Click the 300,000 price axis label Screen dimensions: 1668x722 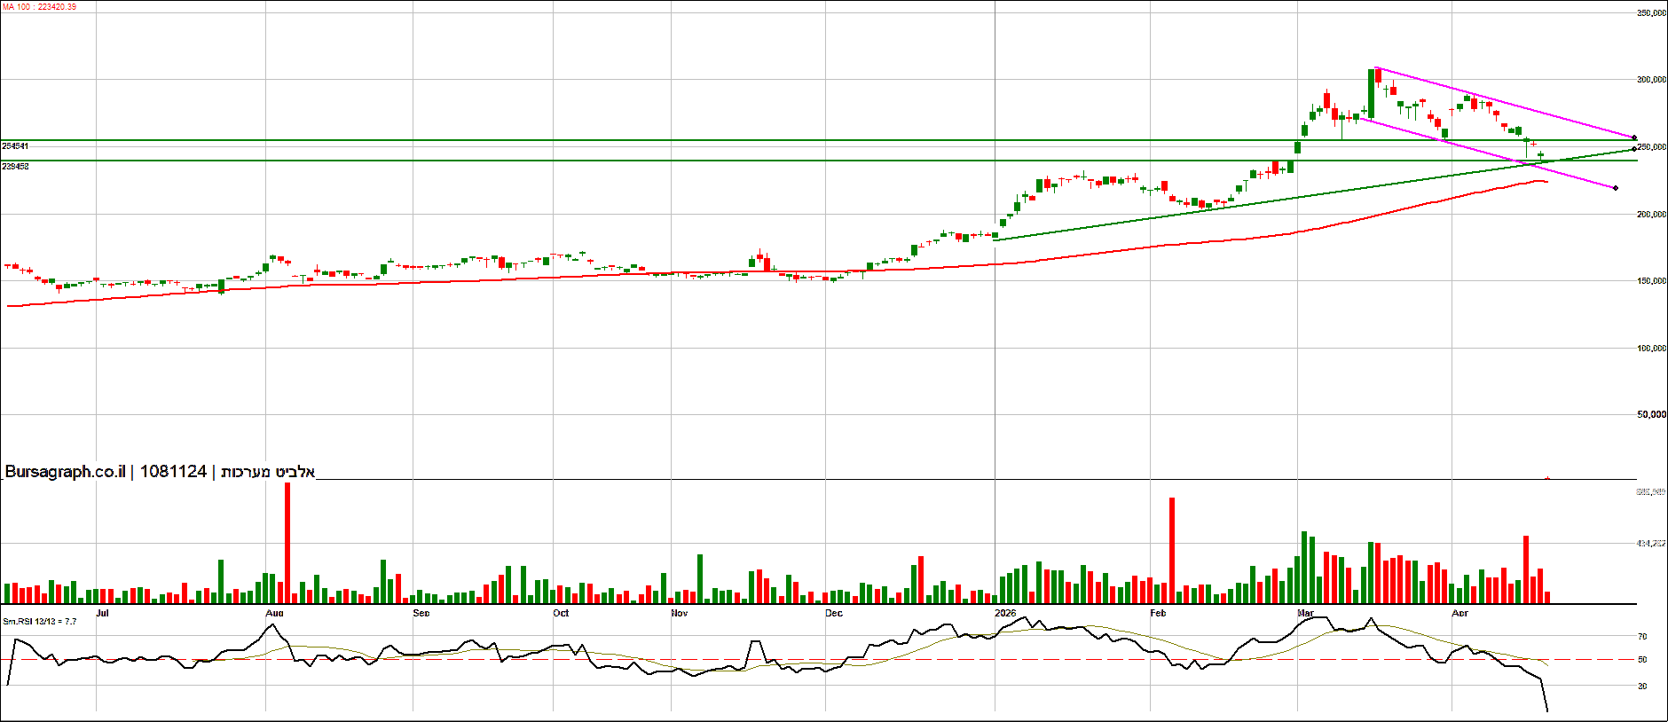[1650, 80]
